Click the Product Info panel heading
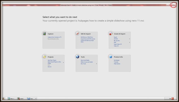Screen dimensions: 179x102 pyautogui.click(x=118, y=57)
